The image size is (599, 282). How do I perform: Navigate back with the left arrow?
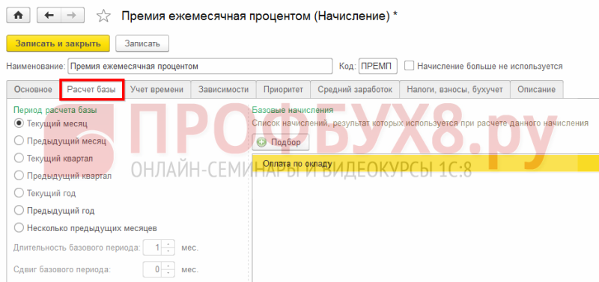[x=49, y=15]
